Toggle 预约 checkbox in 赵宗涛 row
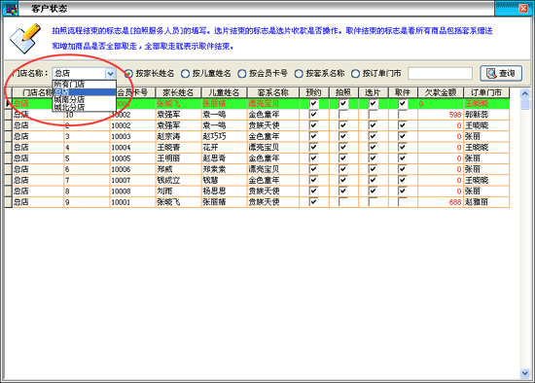Screen dimensions: 535x383 [x=313, y=136]
